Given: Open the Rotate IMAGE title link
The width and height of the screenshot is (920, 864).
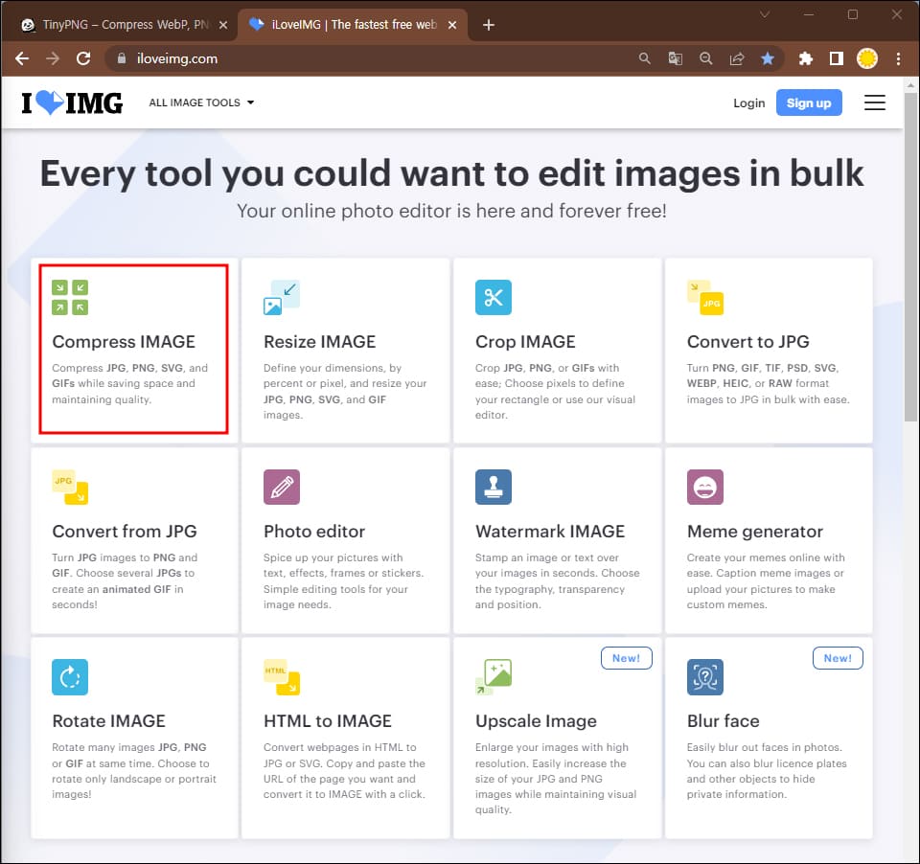Looking at the screenshot, I should tap(108, 721).
